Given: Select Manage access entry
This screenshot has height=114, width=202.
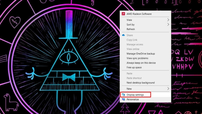Looking at the screenshot, I should coord(145,44).
